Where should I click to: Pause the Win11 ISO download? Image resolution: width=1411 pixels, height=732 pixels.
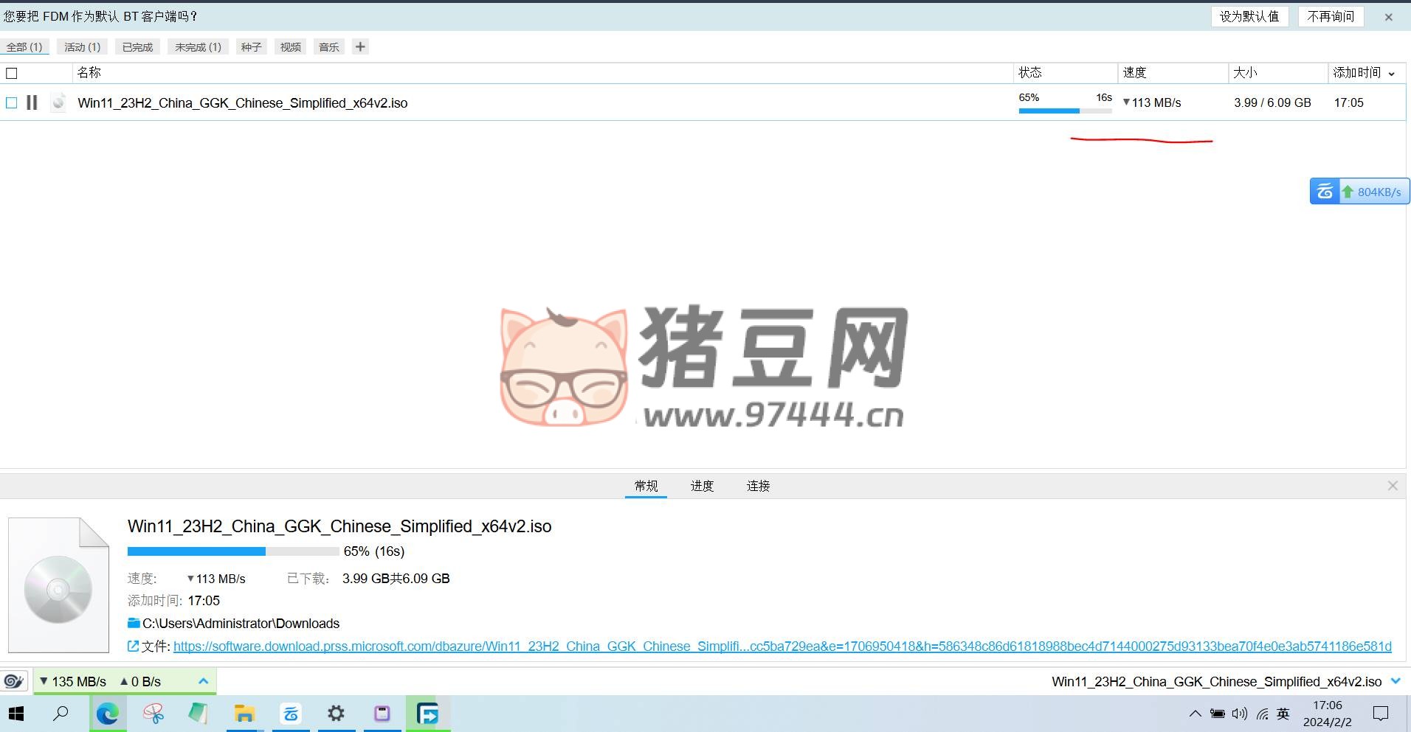click(x=32, y=102)
